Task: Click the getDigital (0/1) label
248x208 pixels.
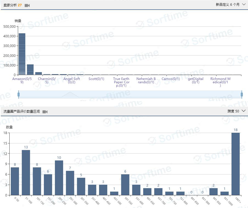Action: [x=196, y=80]
